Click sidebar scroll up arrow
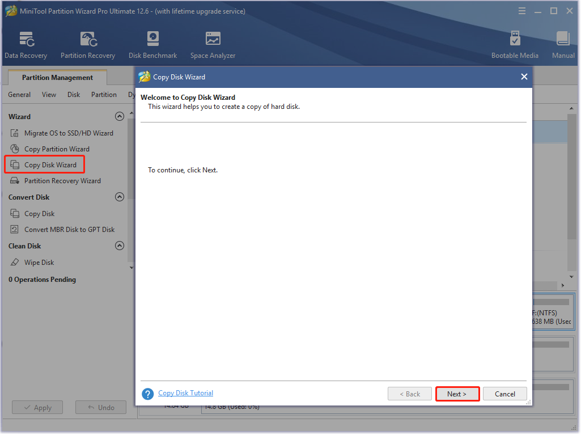Viewport: 581px width, 435px height. pyautogui.click(x=132, y=113)
